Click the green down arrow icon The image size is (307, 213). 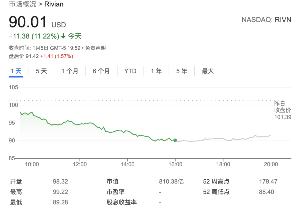(x=63, y=36)
